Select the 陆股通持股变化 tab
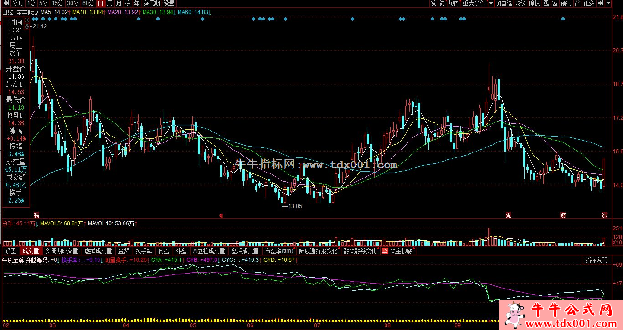 point(318,251)
